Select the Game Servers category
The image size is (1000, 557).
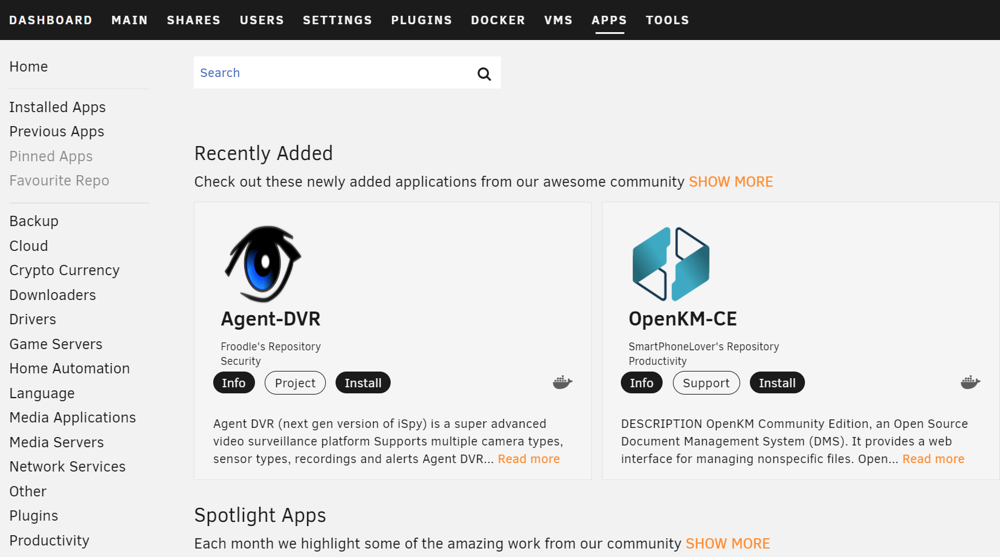click(56, 344)
